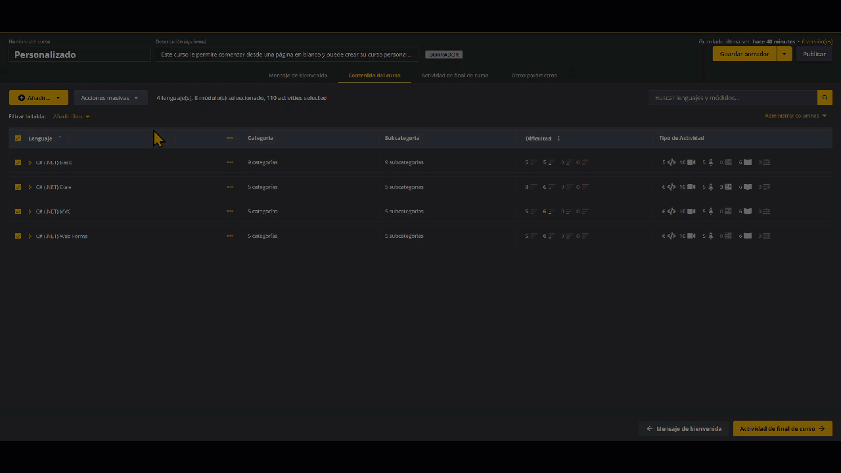Click the Guardar borrador button
Screen dimensions: 841x473
(x=744, y=54)
